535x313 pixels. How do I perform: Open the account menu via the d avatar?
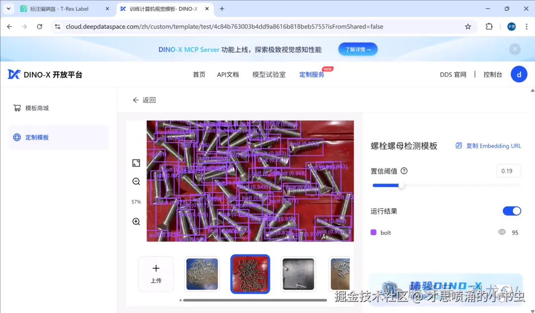[x=519, y=74]
